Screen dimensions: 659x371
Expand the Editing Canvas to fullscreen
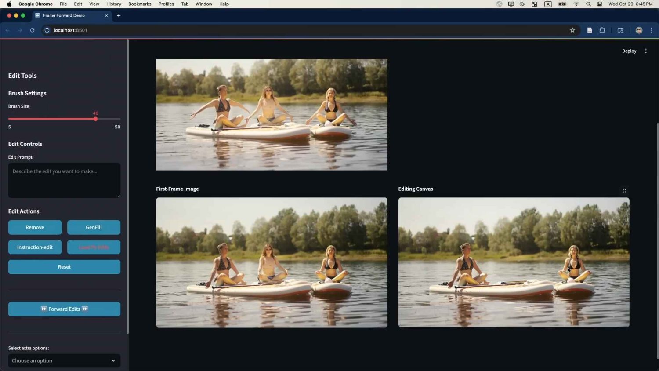click(624, 191)
